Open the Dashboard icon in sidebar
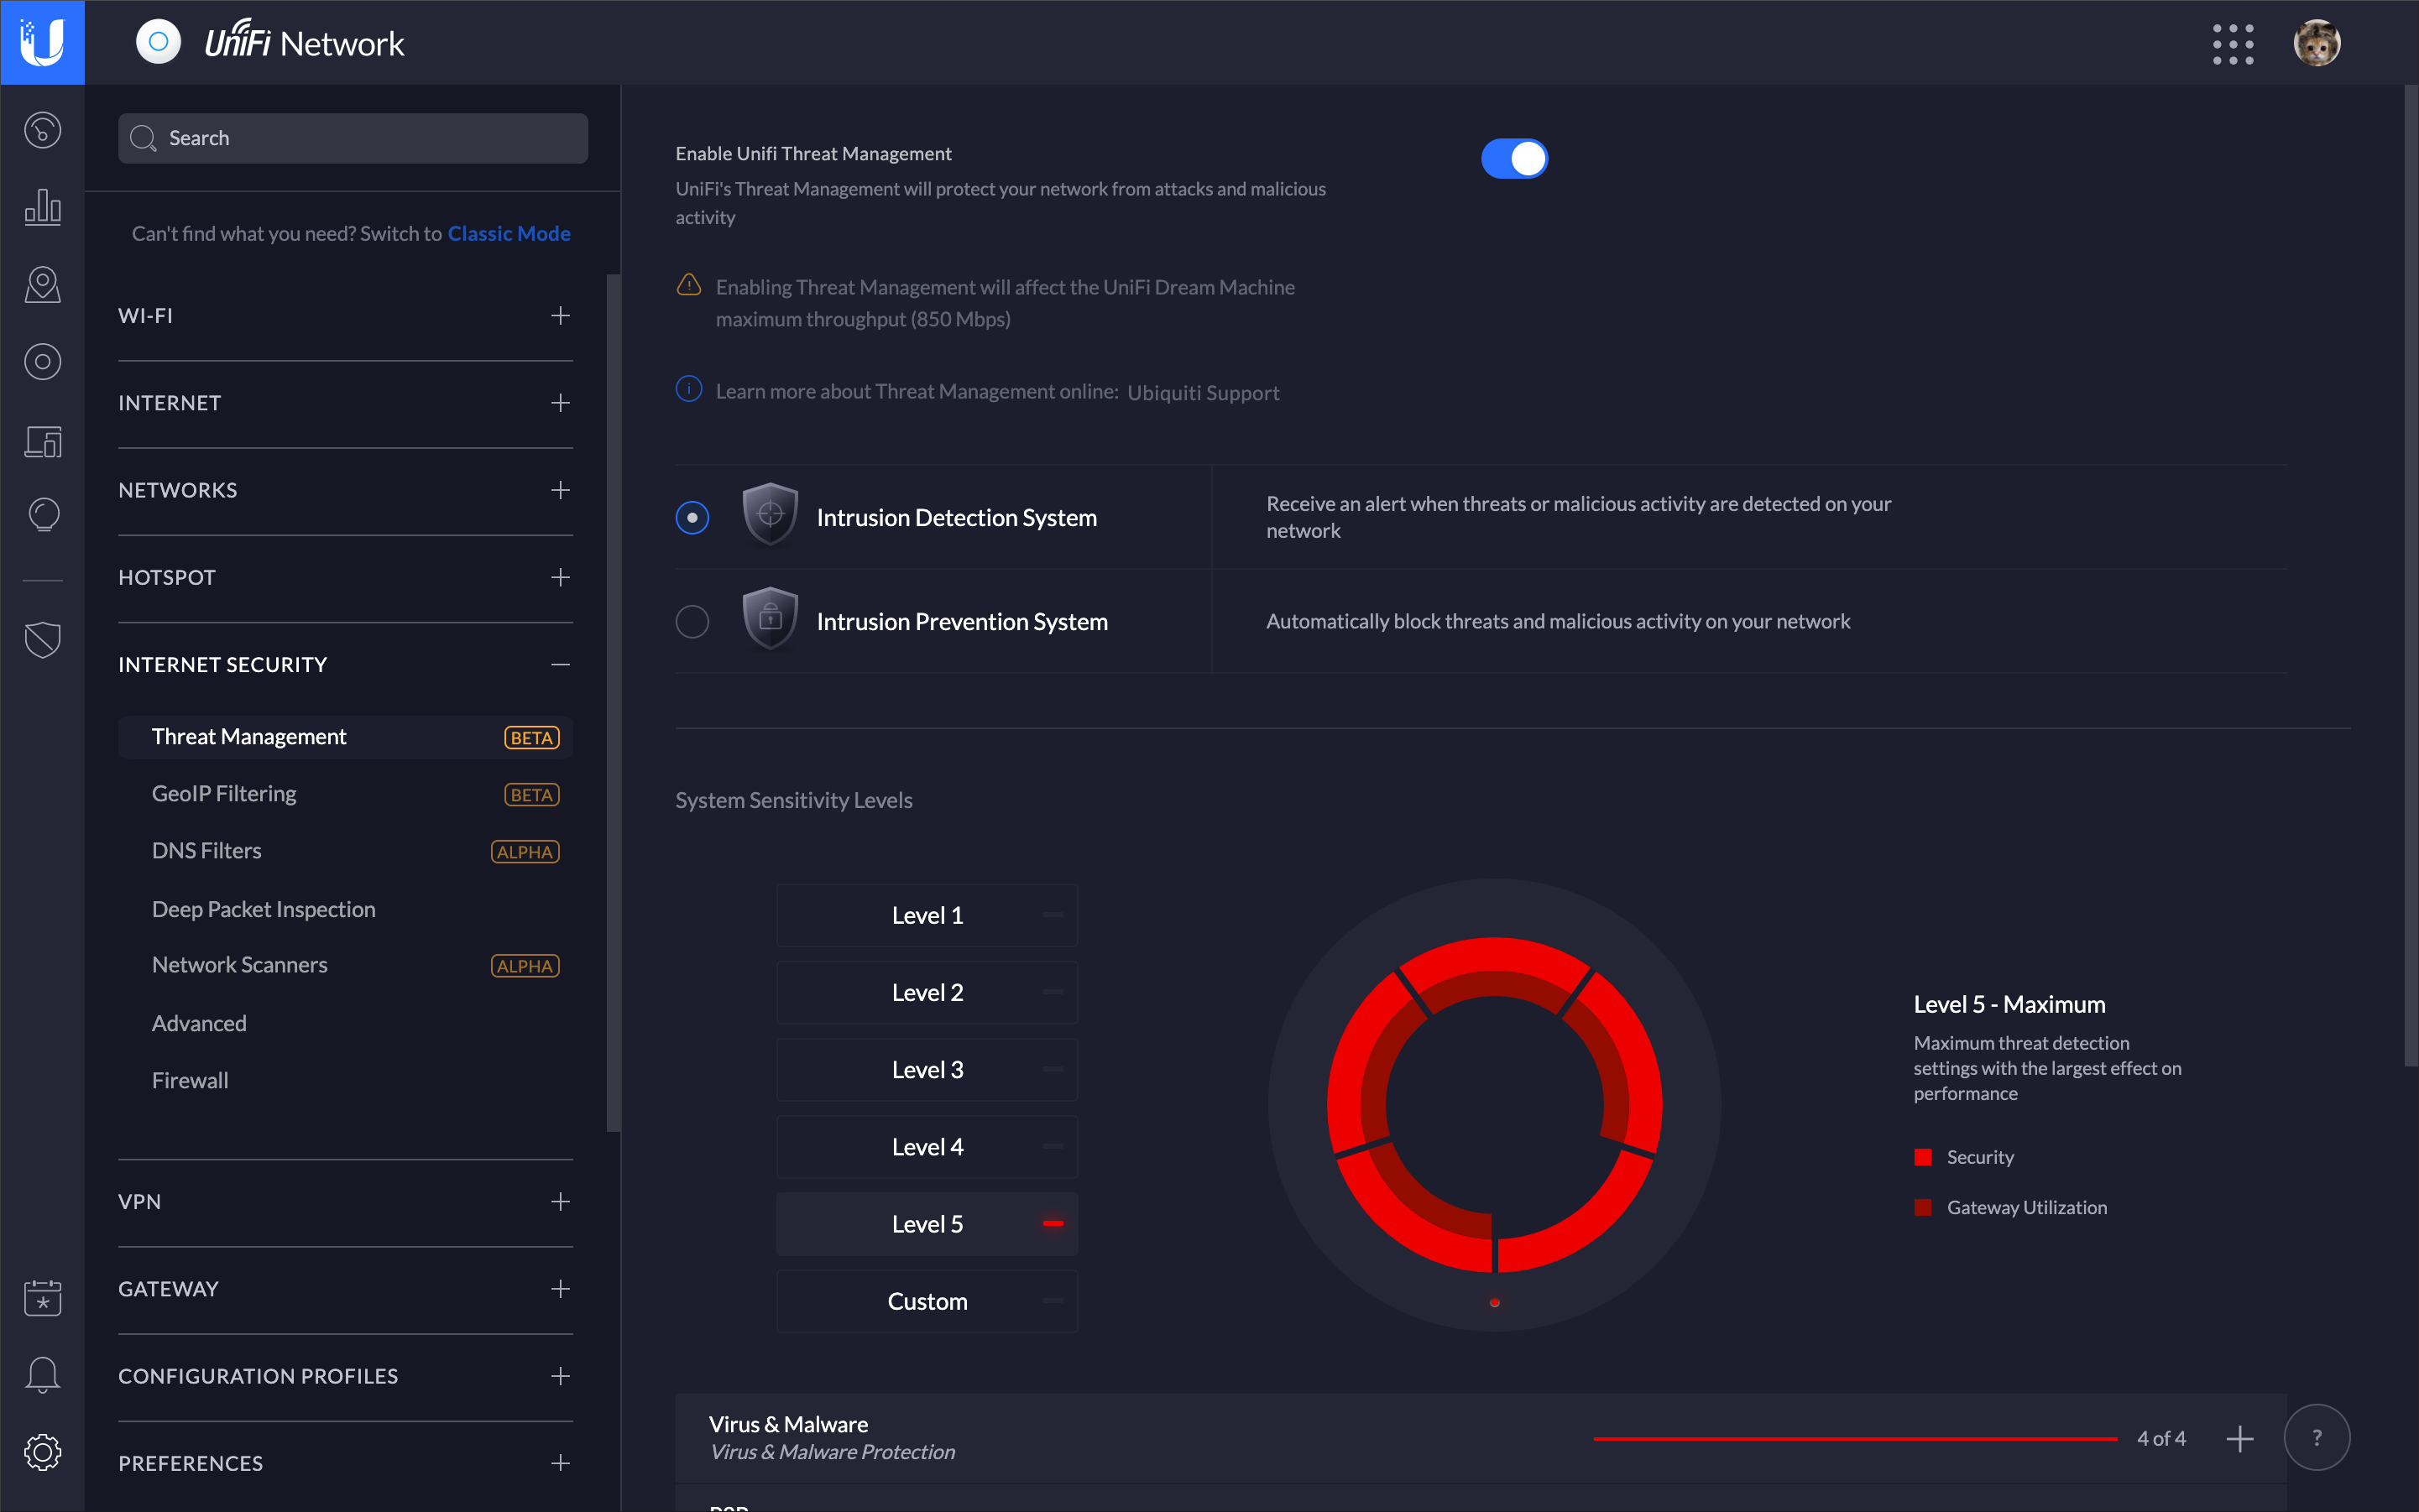Screen dimensions: 2419x1512 pyautogui.click(x=42, y=130)
